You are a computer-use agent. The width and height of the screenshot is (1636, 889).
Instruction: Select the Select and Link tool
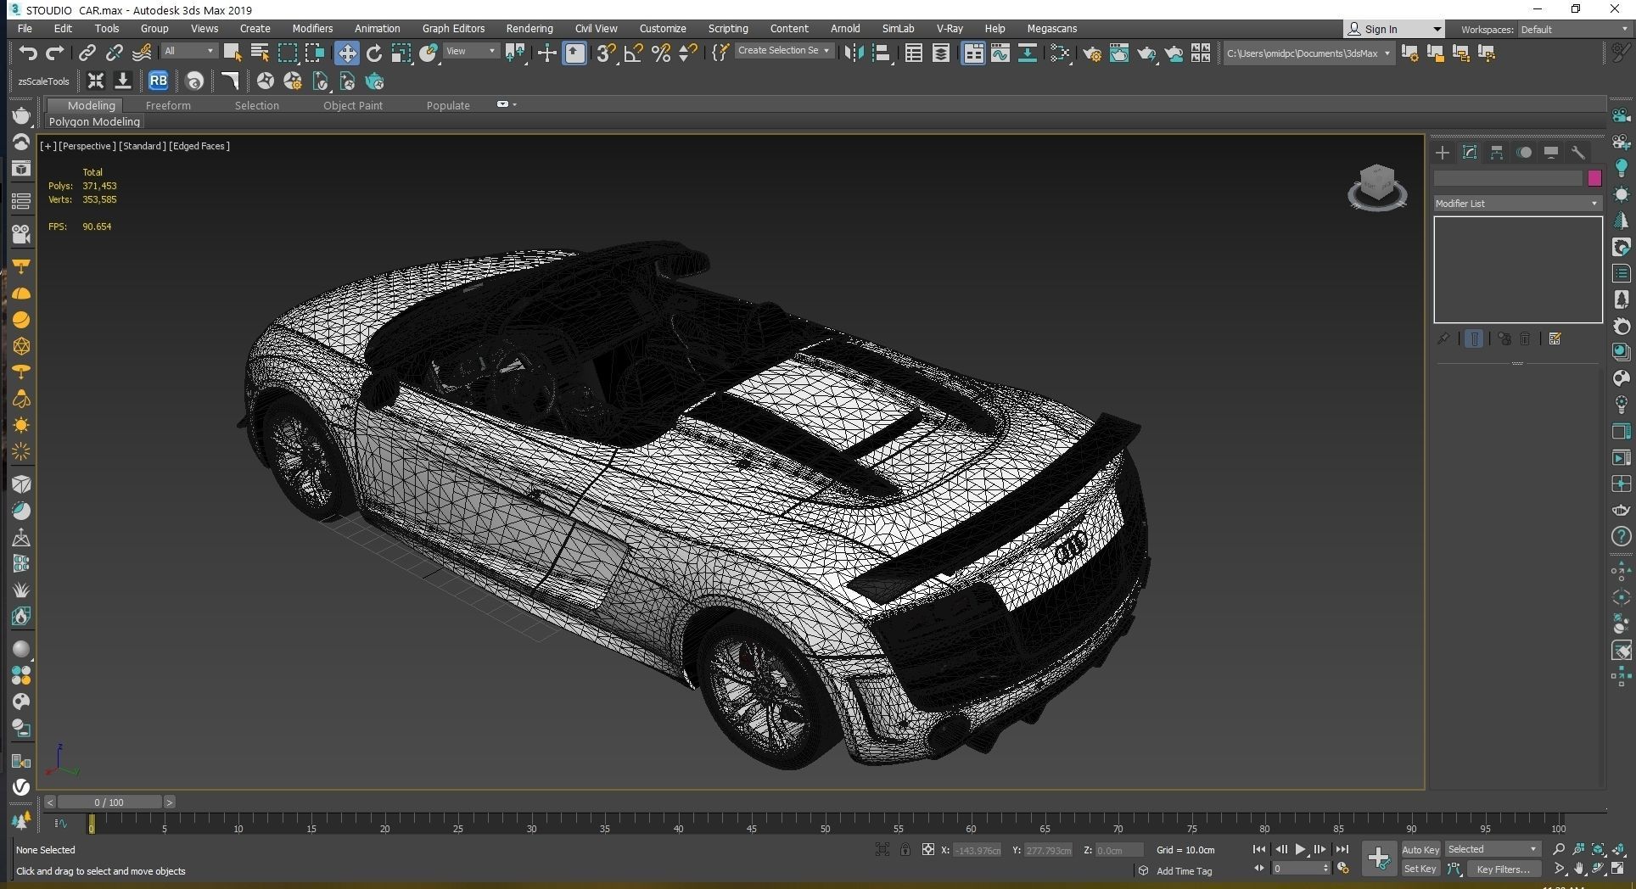tap(87, 53)
